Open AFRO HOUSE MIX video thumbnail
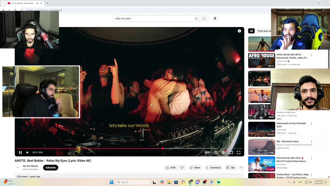Image resolution: width=330 pixels, height=186 pixels. 262,60
